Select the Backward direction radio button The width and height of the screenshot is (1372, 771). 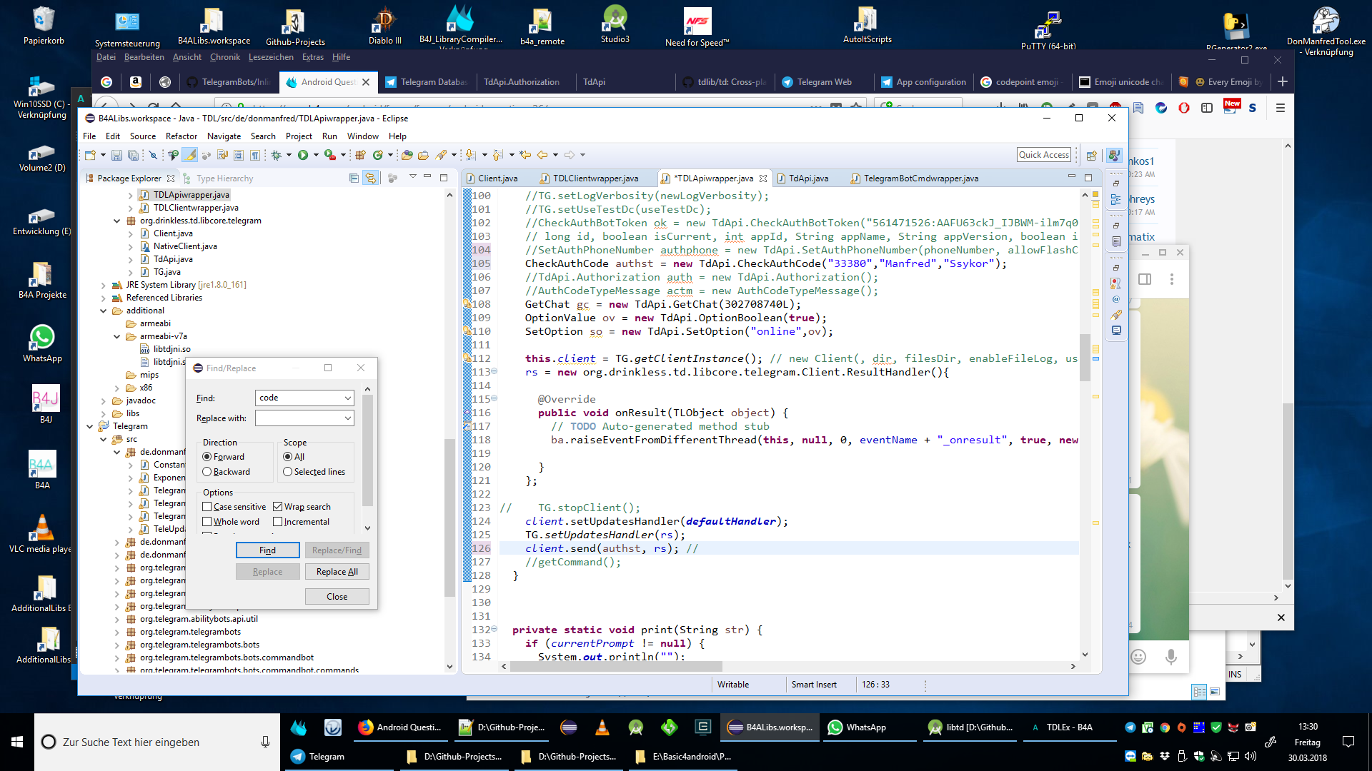pos(207,472)
